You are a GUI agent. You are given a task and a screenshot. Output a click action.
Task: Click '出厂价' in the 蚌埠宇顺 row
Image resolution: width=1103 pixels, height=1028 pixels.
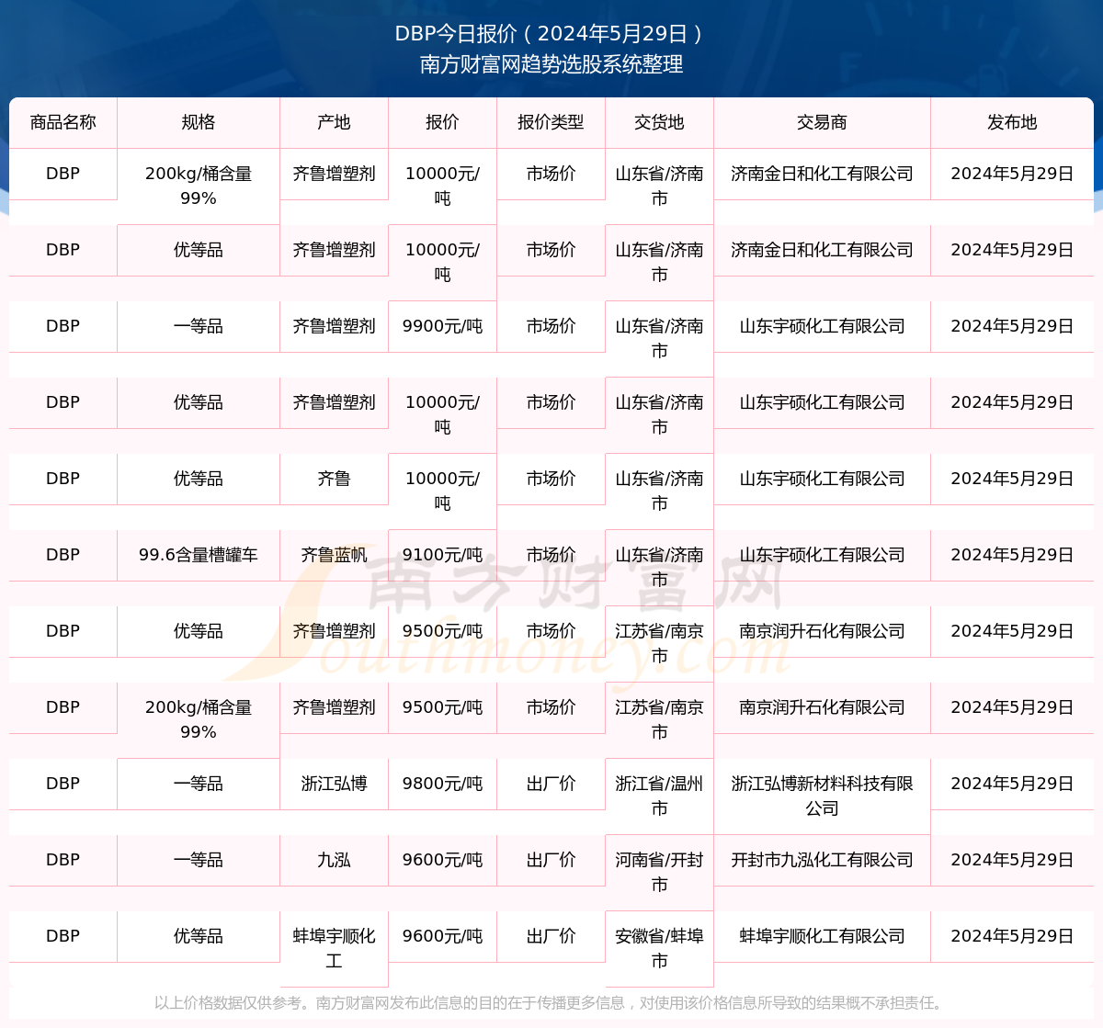(x=551, y=936)
